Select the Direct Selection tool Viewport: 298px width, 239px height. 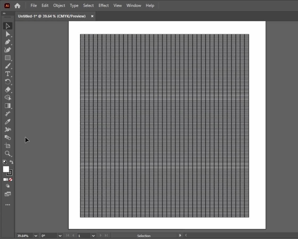pyautogui.click(x=7, y=34)
